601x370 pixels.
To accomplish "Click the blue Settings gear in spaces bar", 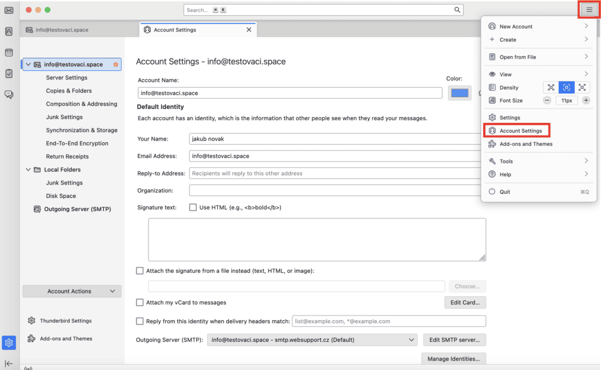I will 9,343.
